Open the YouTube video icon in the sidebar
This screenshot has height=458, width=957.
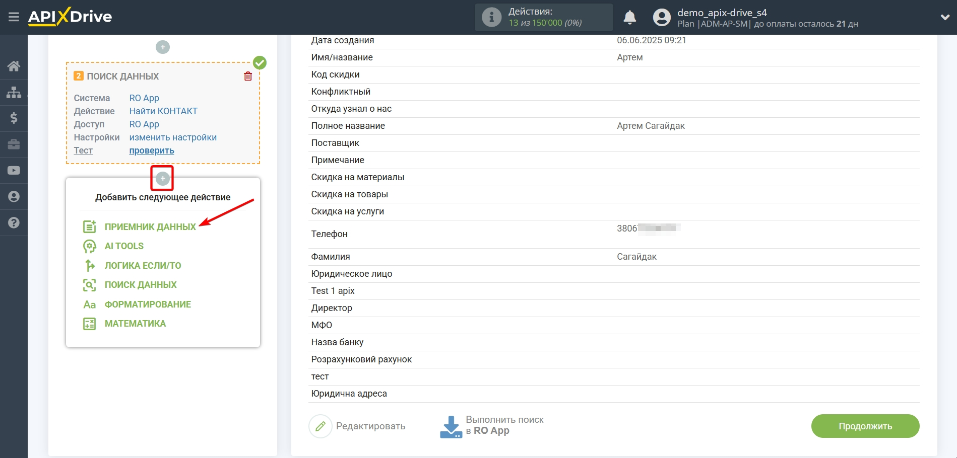click(14, 171)
